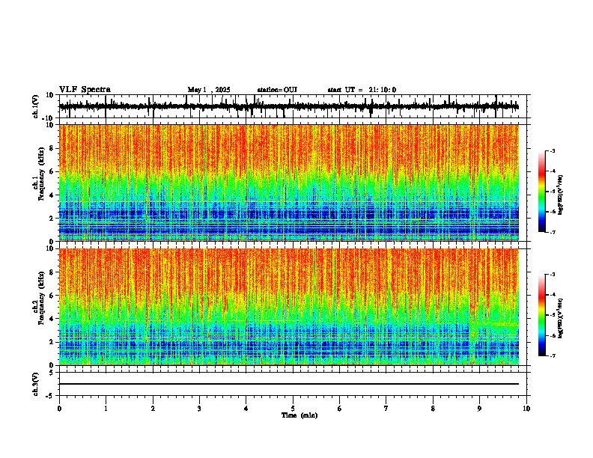
Task: Click the 'start UT = 21:10: 0' text
Action: tap(362, 90)
